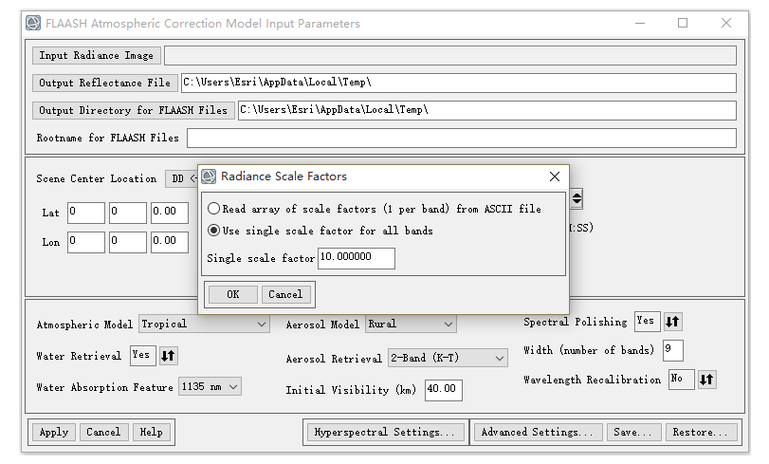Select Use single scale factor for all bands
The height and width of the screenshot is (464, 769).
click(213, 231)
